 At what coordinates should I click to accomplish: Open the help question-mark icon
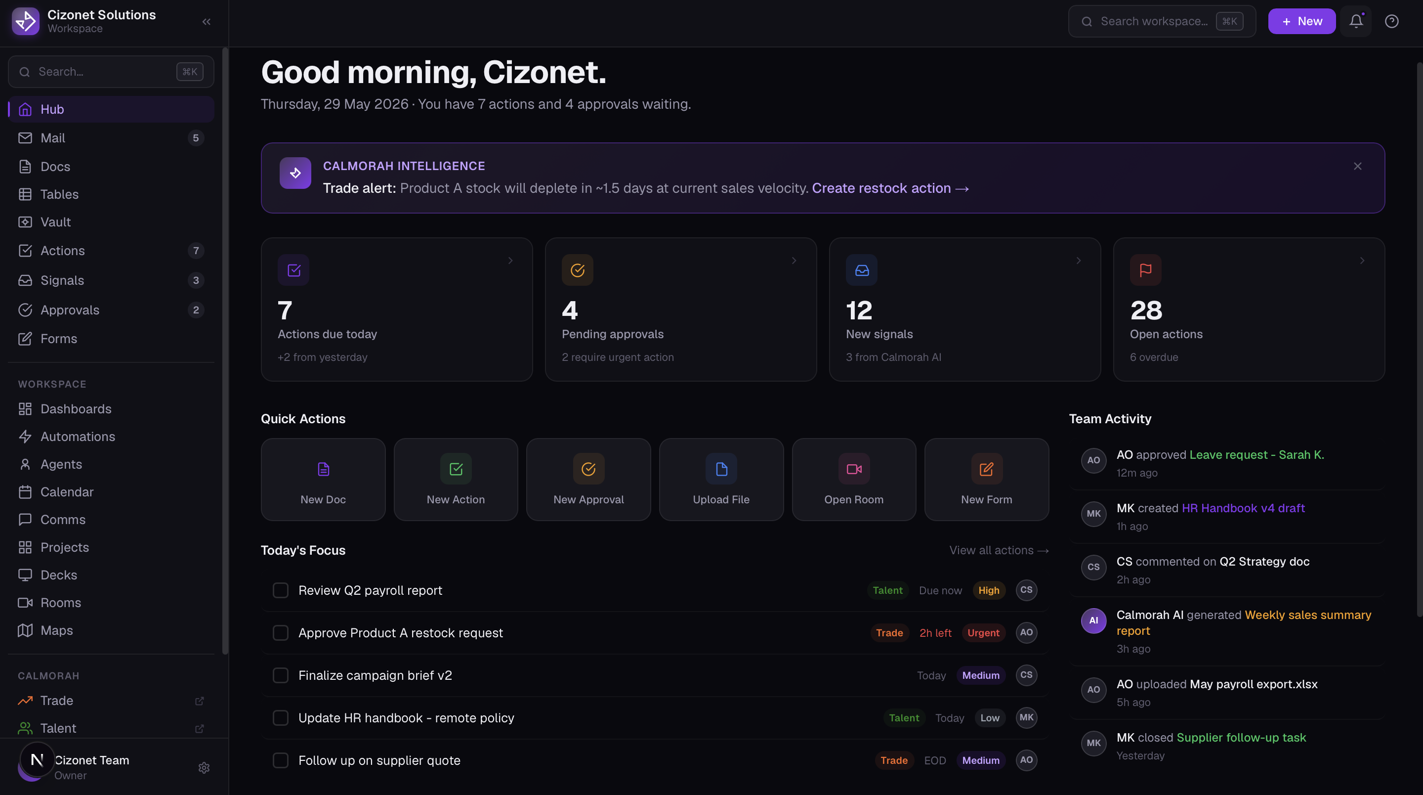[1391, 21]
